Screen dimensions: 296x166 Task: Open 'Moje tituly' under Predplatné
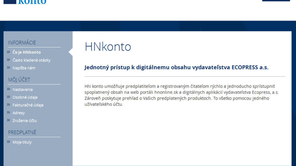tap(22, 142)
